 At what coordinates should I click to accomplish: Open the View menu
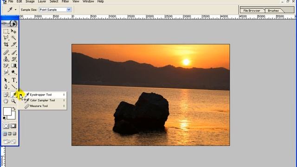(76, 1)
